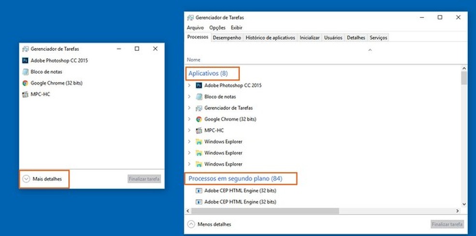The width and height of the screenshot is (476, 236).
Task: Click Adobe Photoshop icon in Aplicativos list
Action: (x=199, y=85)
